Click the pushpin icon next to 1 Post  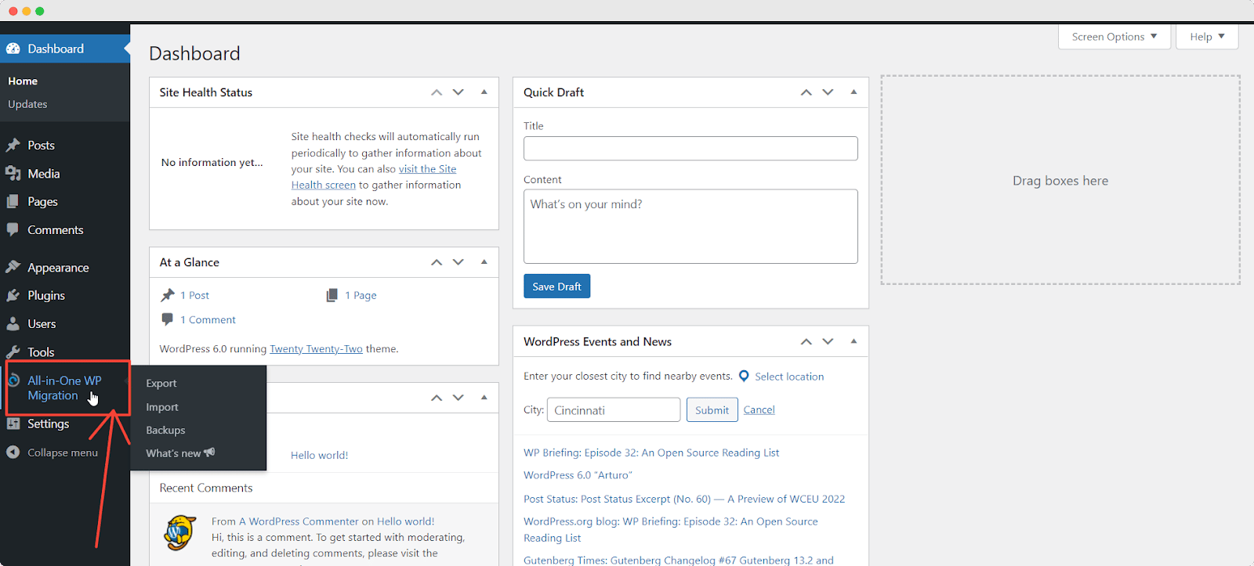coord(167,295)
